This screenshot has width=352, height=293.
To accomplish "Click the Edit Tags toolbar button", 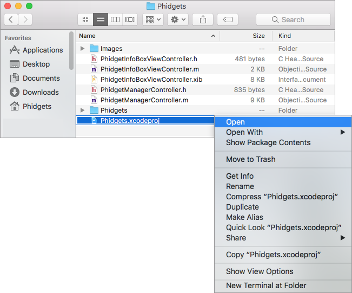I will [228, 19].
